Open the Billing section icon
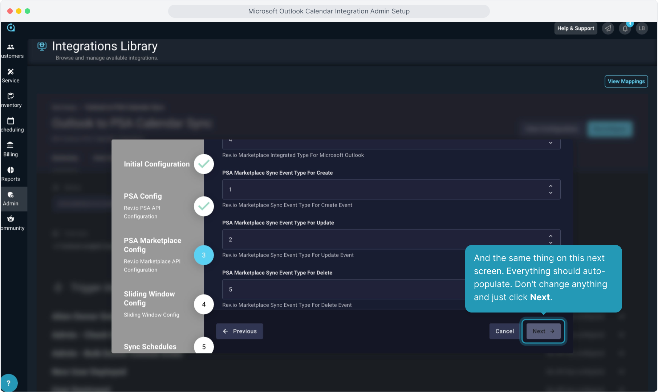 (11, 145)
